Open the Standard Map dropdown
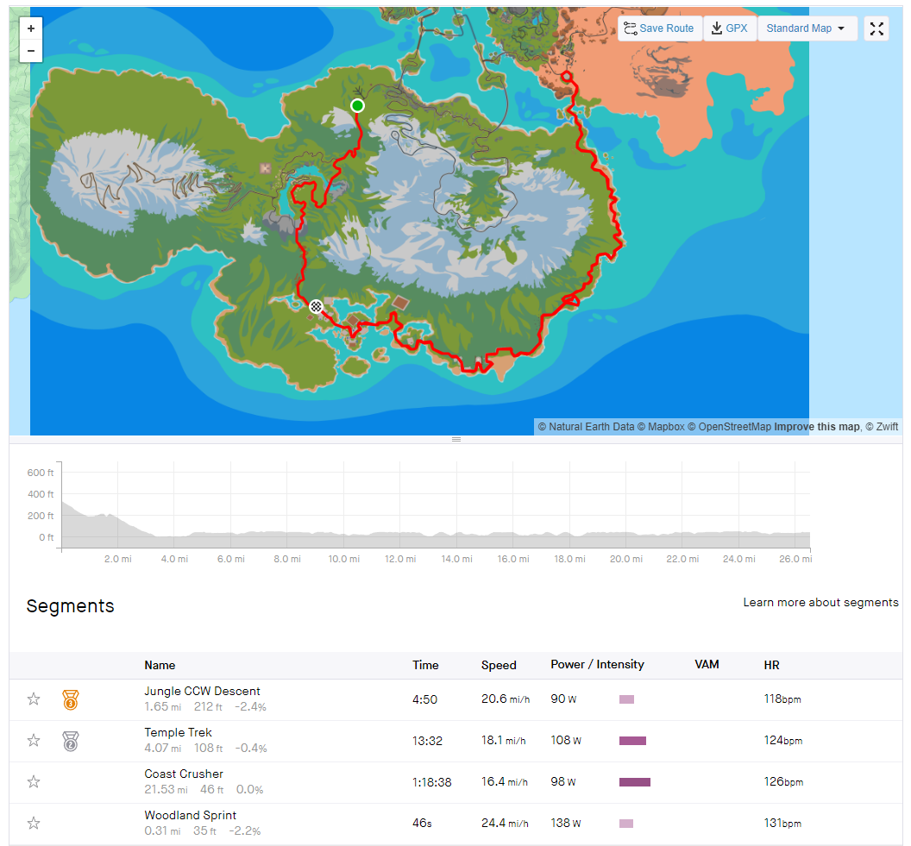Image resolution: width=911 pixels, height=846 pixels. (x=807, y=28)
